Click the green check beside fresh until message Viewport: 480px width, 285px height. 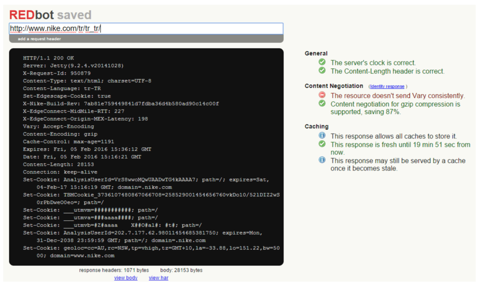coord(322,144)
